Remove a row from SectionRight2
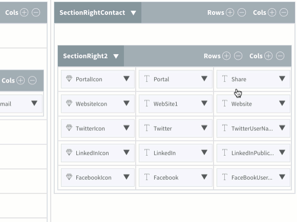The image size is (297, 222). click(x=238, y=56)
